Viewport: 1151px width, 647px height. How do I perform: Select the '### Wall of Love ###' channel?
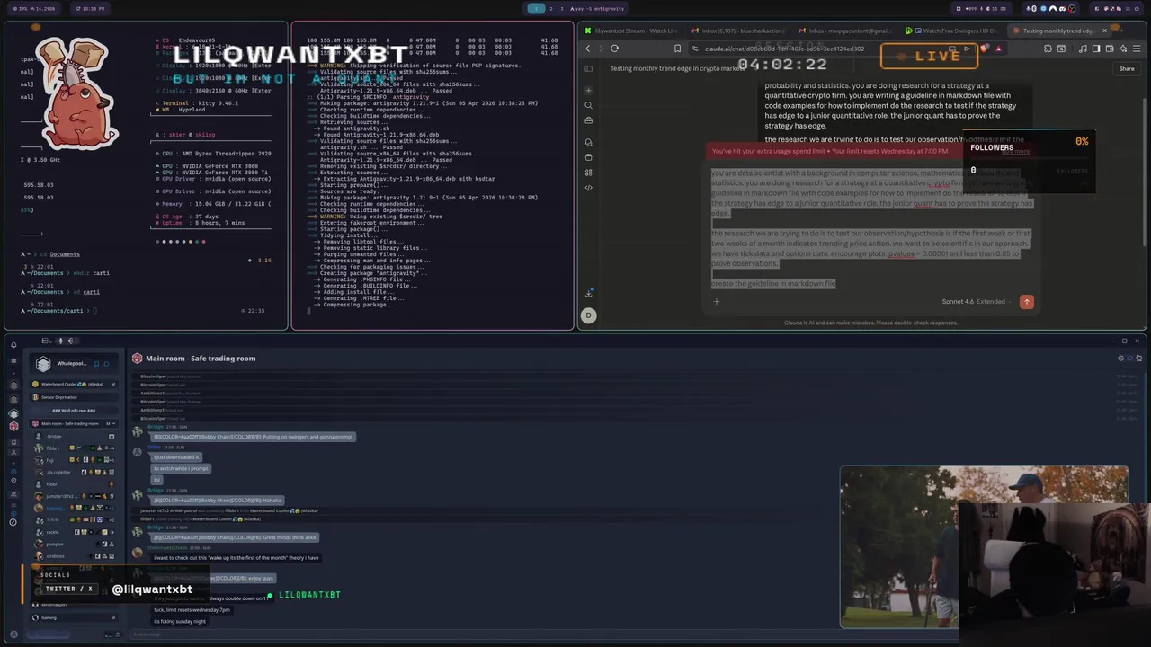[x=74, y=411]
